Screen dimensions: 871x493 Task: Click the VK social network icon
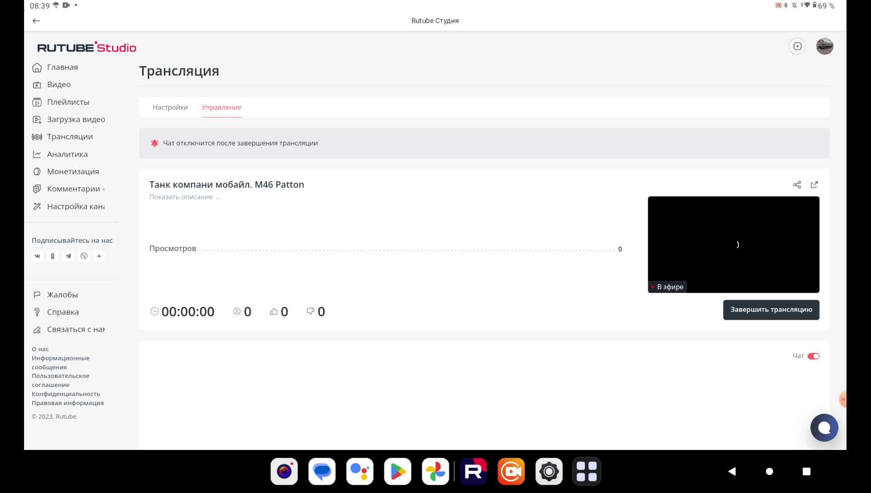coord(38,256)
